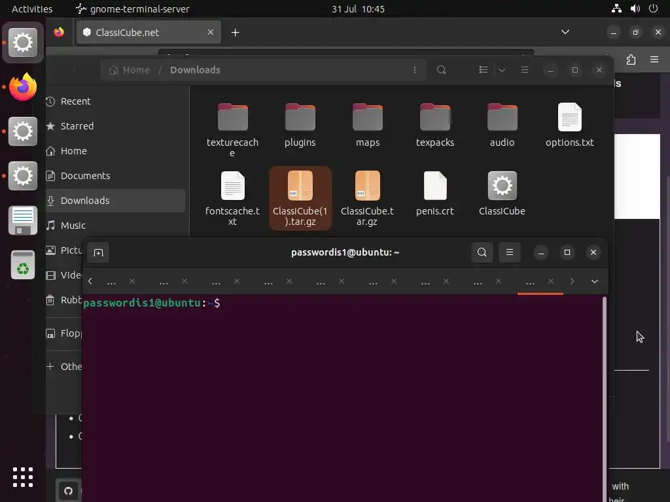Viewport: 670px width, 502px height.
Task: Select the fontscache.txt file
Action: tap(232, 198)
